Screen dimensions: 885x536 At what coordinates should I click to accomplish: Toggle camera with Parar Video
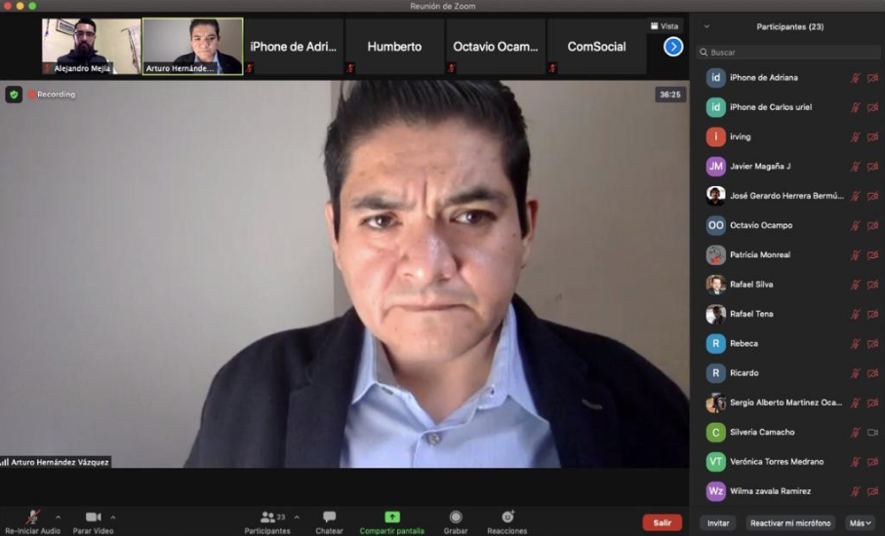[93, 517]
